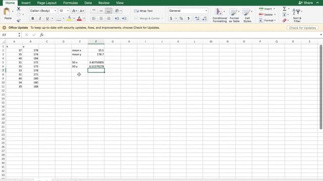Switch to the Insert tab

tap(26, 3)
